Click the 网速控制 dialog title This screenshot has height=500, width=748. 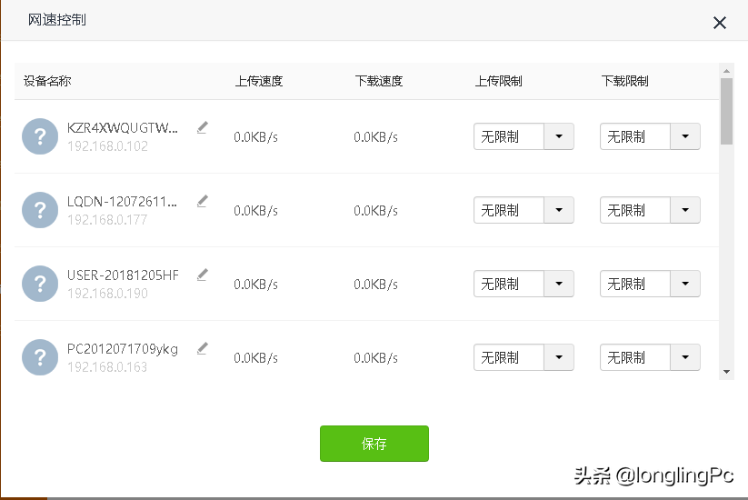[x=56, y=20]
